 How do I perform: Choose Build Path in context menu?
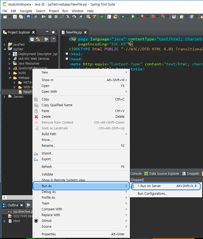click(x=81, y=134)
